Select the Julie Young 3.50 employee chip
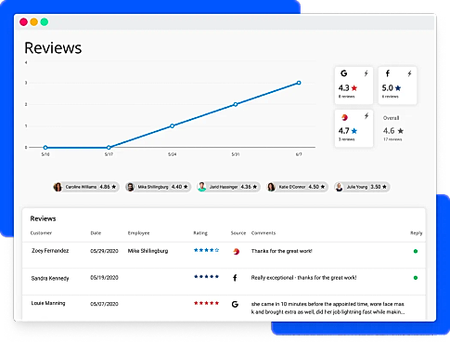Image resolution: width=450 pixels, height=342 pixels. [x=362, y=187]
